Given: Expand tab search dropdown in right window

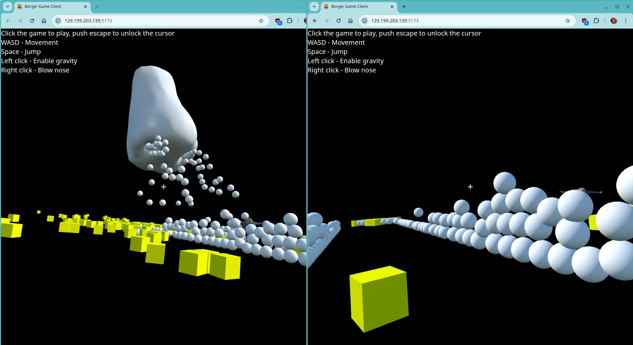Looking at the screenshot, I should click(314, 7).
